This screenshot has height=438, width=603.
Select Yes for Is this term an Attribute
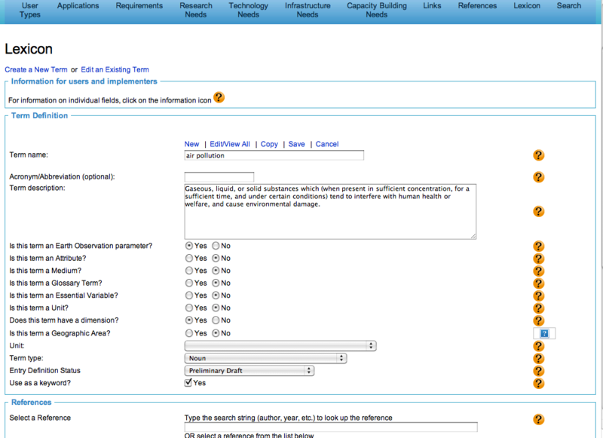[189, 259]
